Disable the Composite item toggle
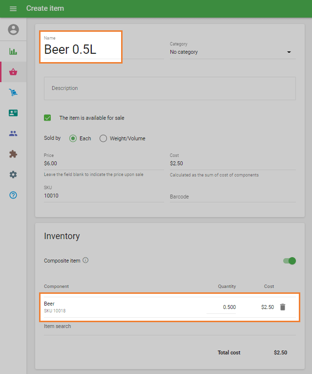 tap(290, 261)
